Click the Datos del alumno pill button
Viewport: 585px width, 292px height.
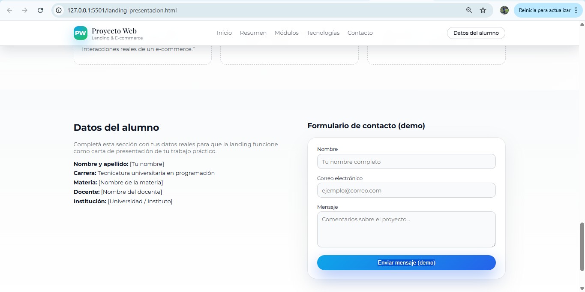[476, 33]
